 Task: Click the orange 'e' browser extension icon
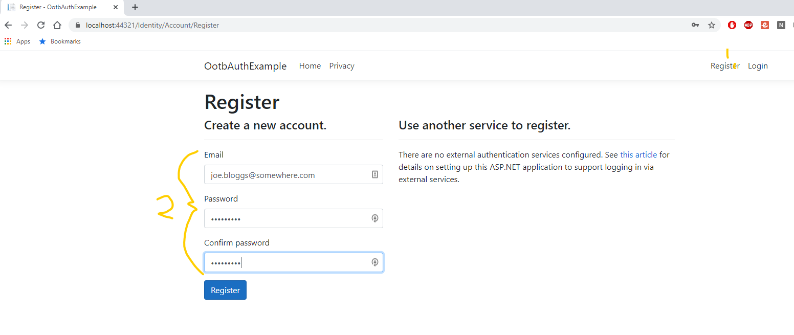click(x=764, y=25)
